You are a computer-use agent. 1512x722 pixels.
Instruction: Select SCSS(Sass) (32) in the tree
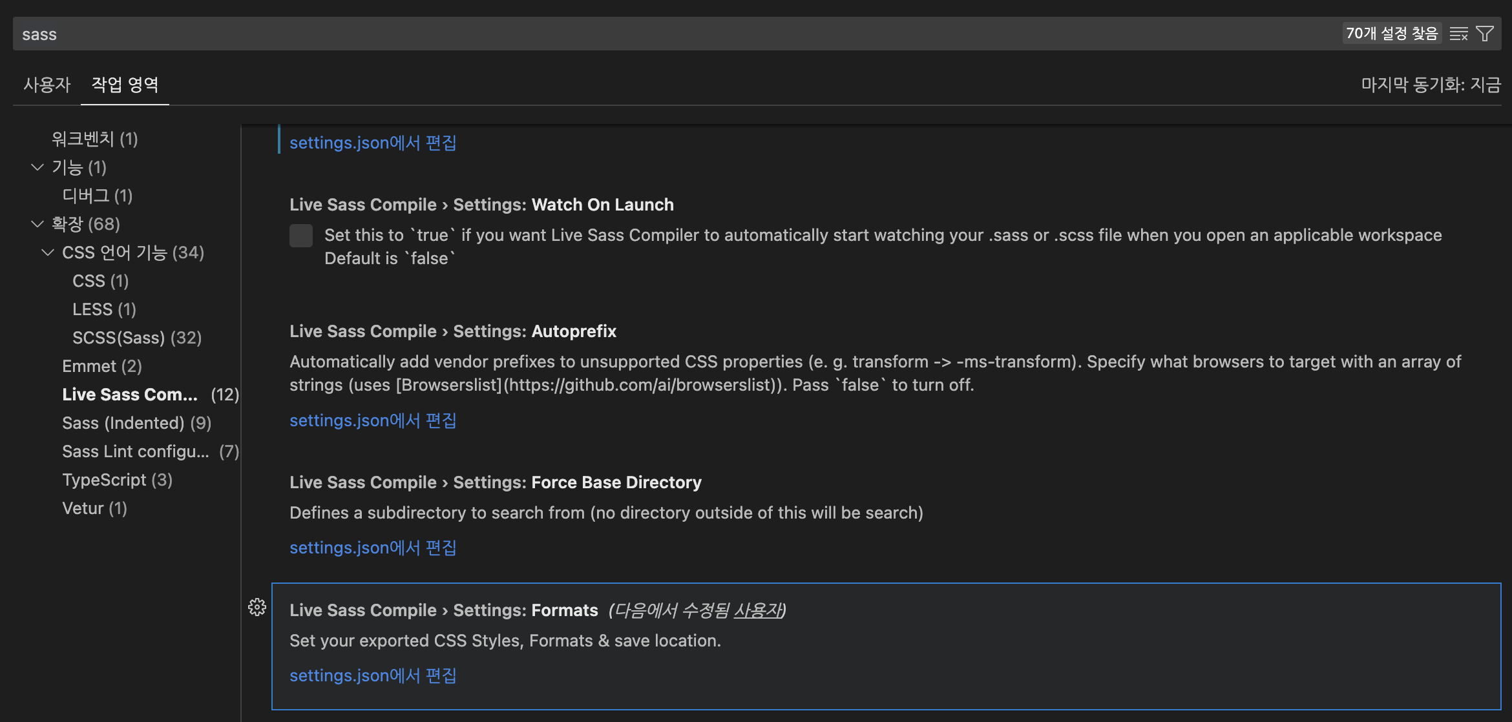coord(137,338)
